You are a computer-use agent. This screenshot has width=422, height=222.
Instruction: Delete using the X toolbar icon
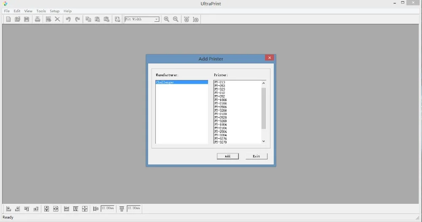coord(57,19)
